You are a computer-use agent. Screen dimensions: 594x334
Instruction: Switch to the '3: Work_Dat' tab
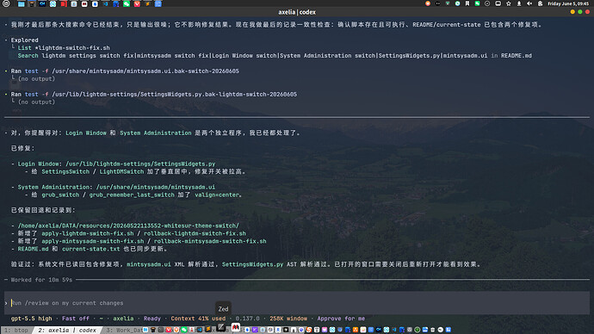[x=124, y=331]
